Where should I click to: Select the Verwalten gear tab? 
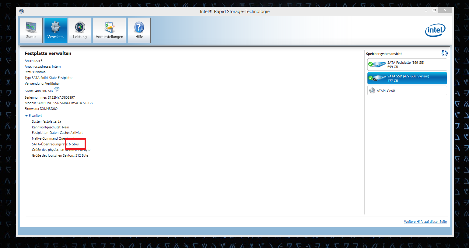(55, 30)
